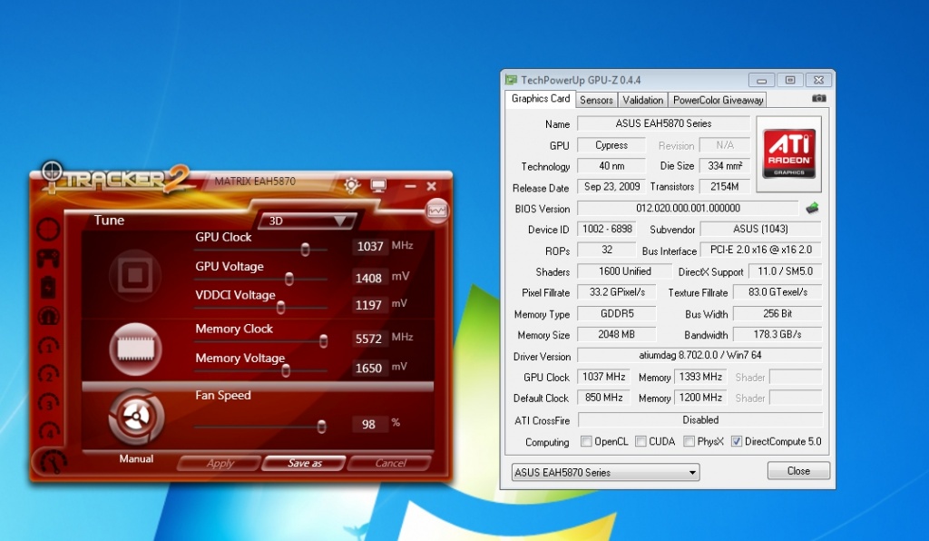Click the Cancel button in iTracker

[390, 463]
